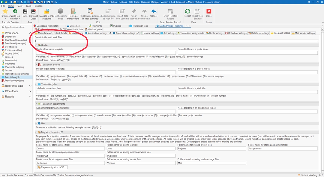Image resolution: width=324 pixels, height=177 pixels.
Task: Click the red Close ribbon icon
Action: [209, 11]
